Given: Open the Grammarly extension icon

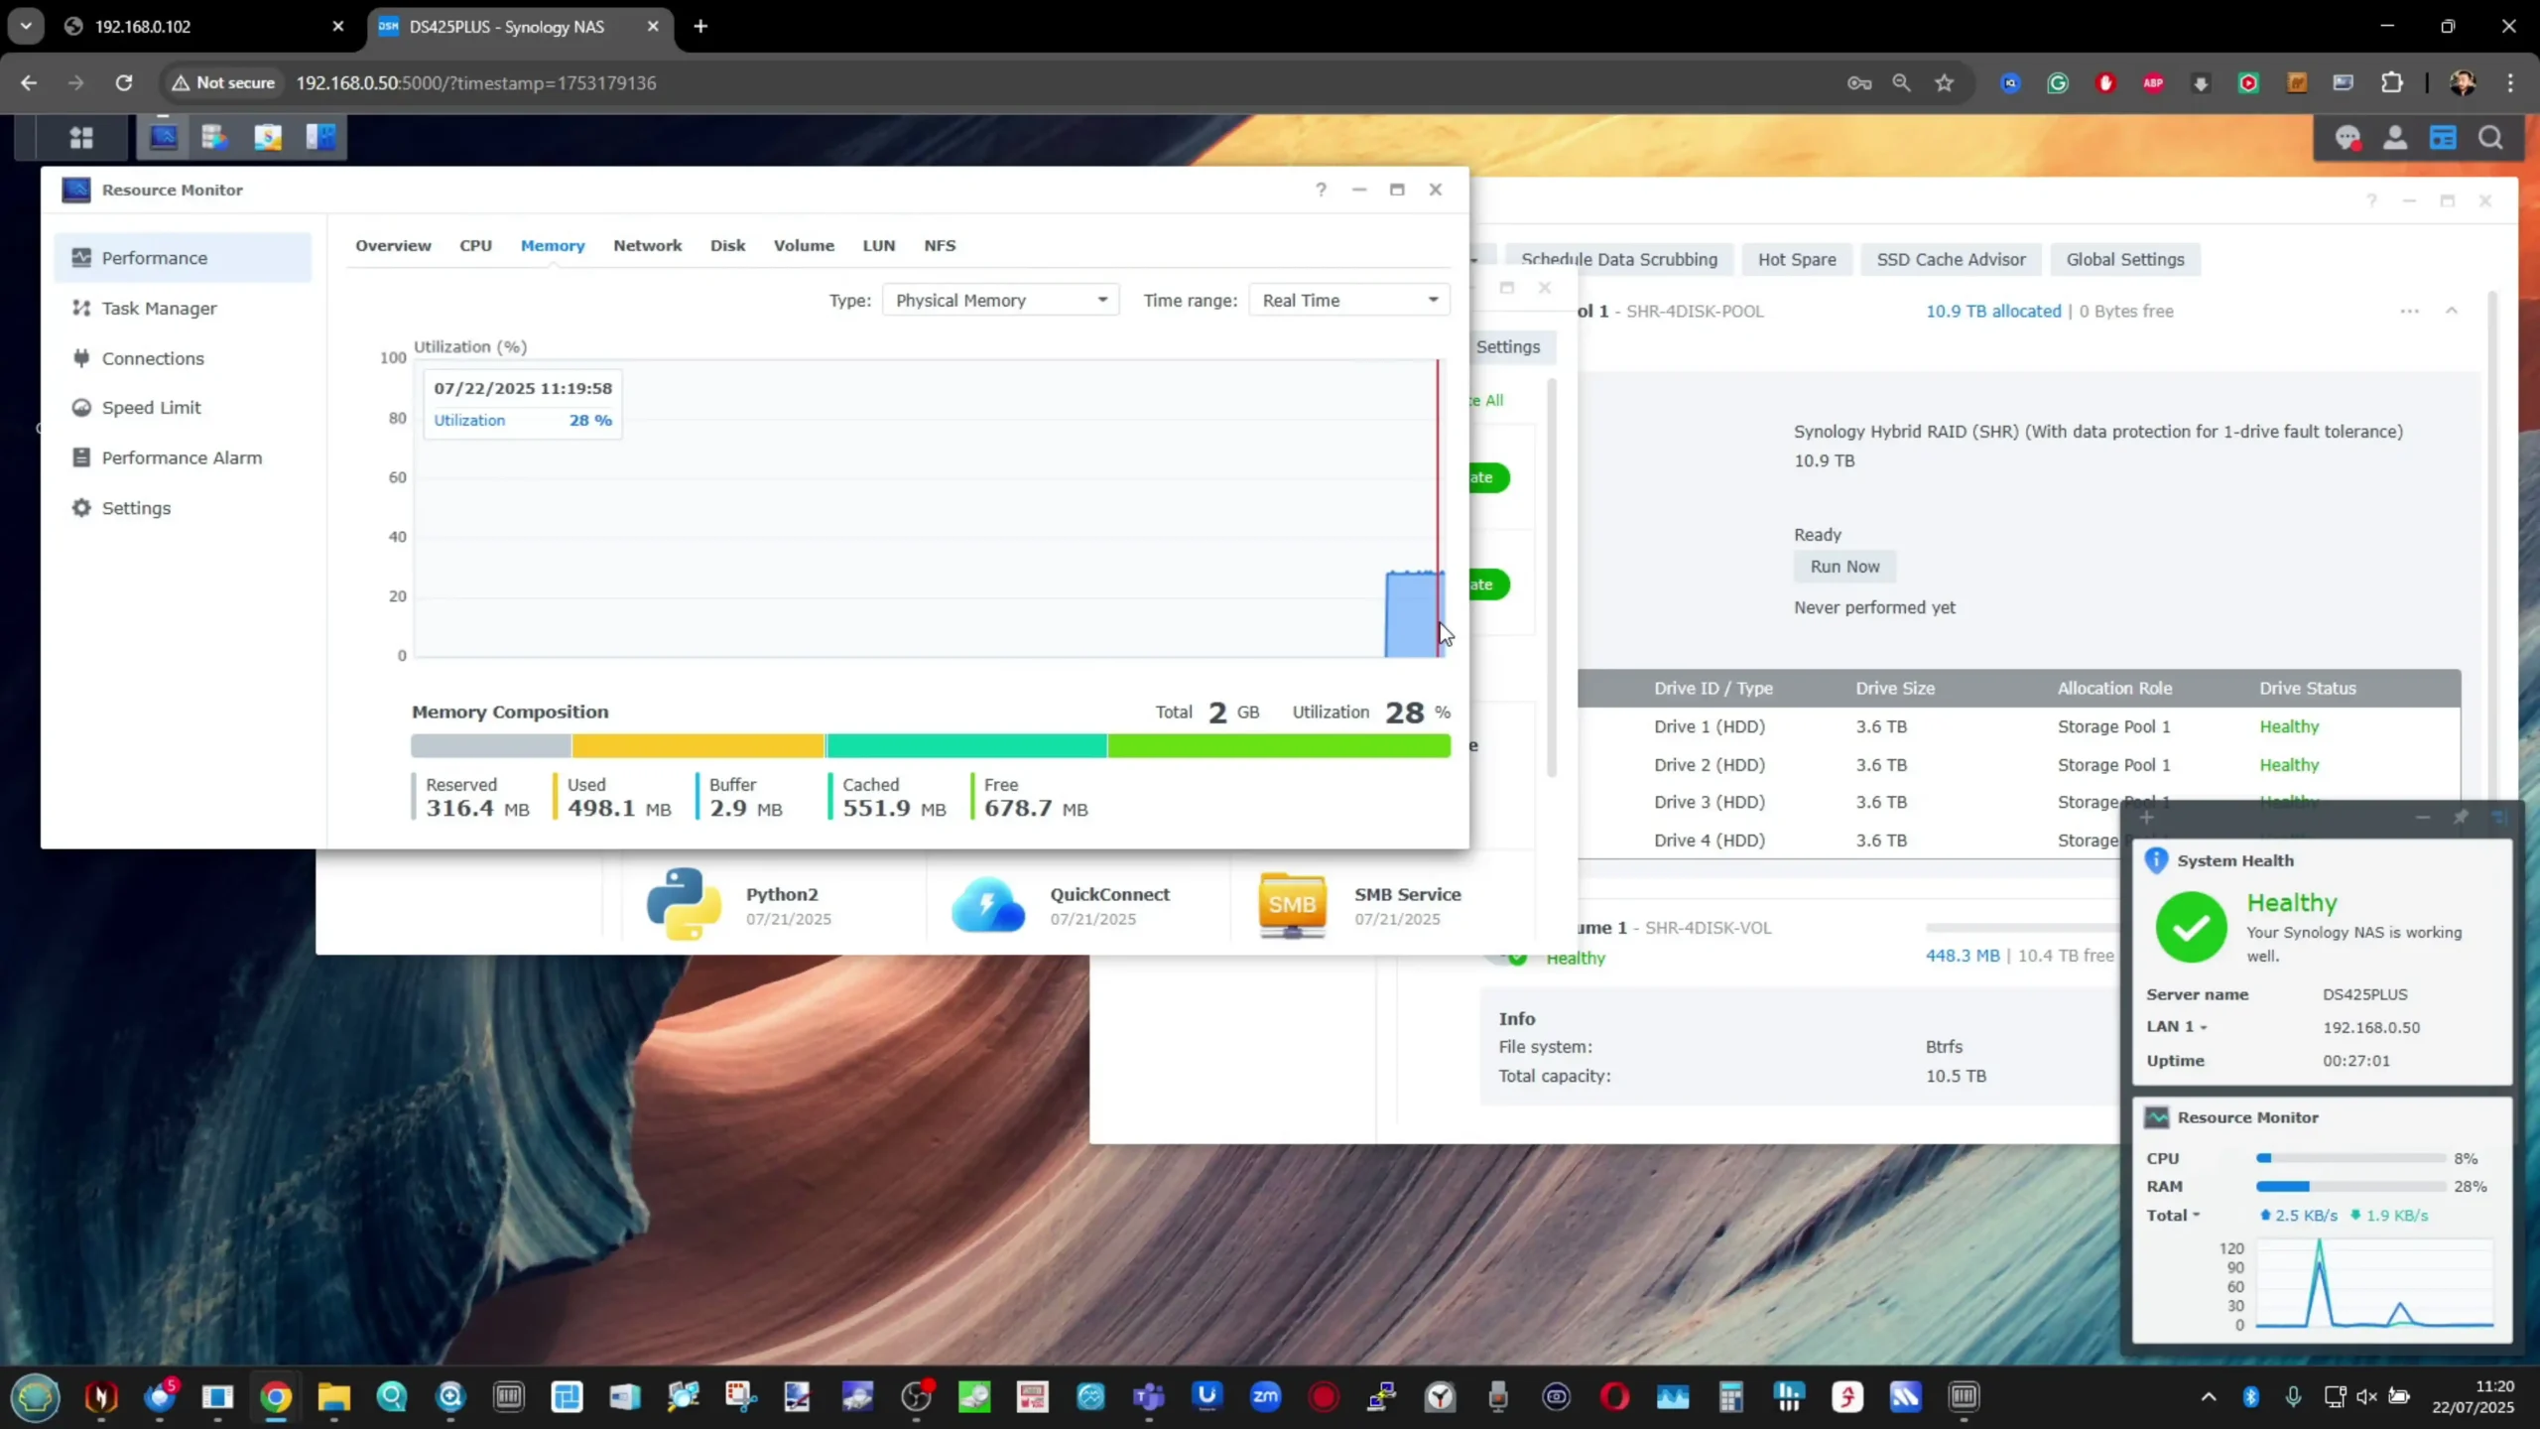Looking at the screenshot, I should pyautogui.click(x=2058, y=83).
